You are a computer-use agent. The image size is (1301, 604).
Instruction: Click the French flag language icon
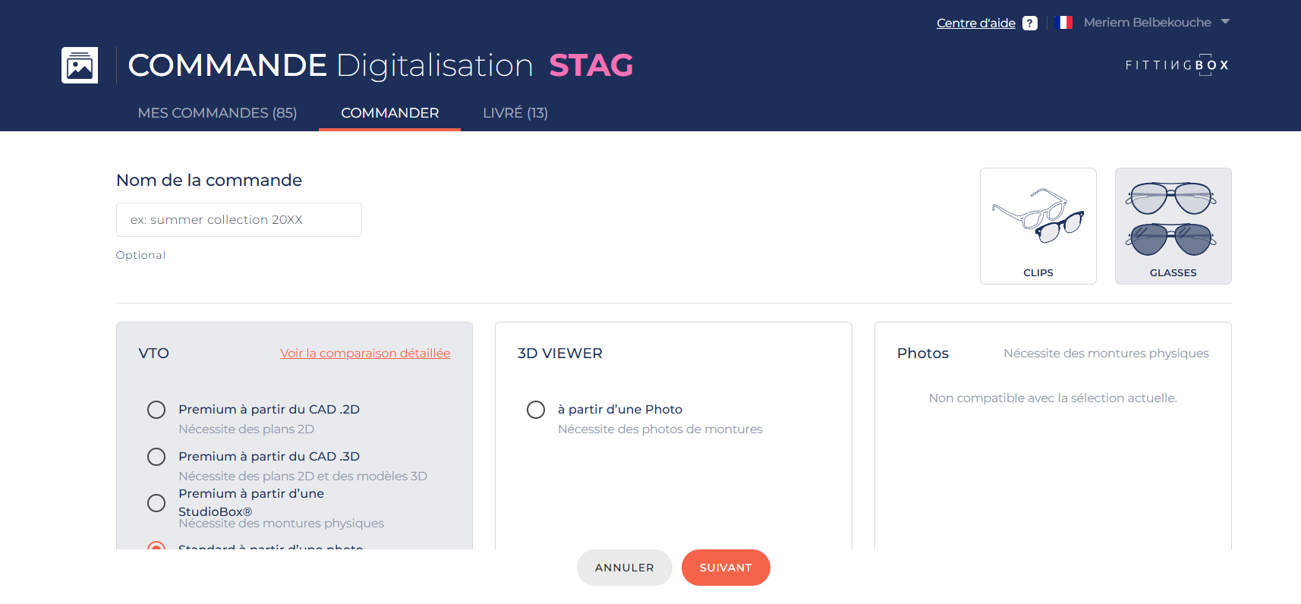1064,23
